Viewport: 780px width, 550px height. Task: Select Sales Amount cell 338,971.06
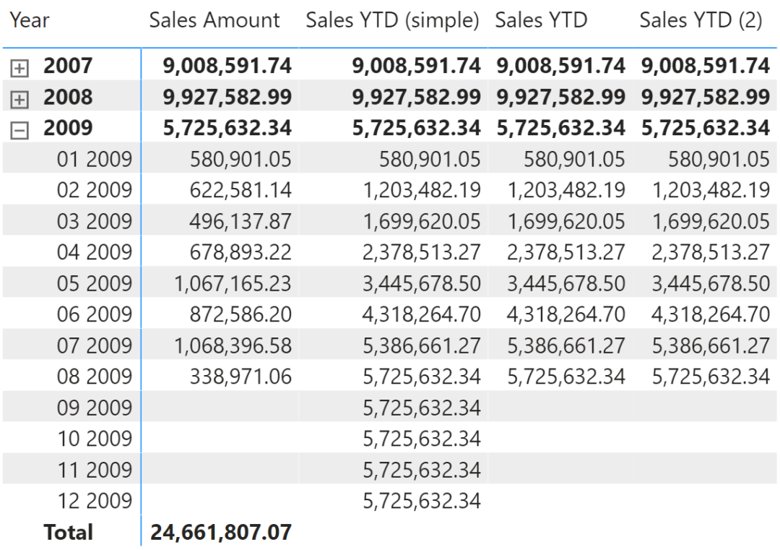point(240,377)
